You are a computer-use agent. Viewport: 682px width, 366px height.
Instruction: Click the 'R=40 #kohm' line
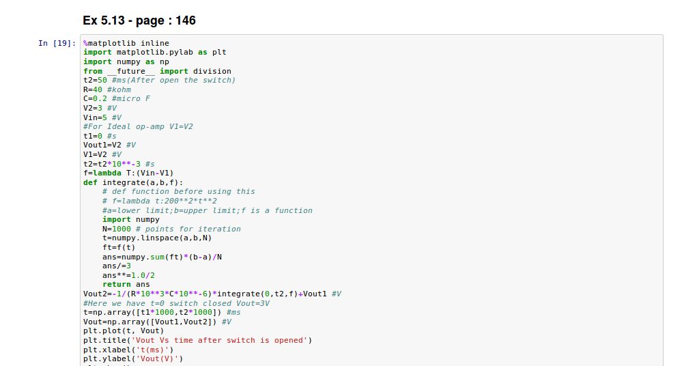106,89
